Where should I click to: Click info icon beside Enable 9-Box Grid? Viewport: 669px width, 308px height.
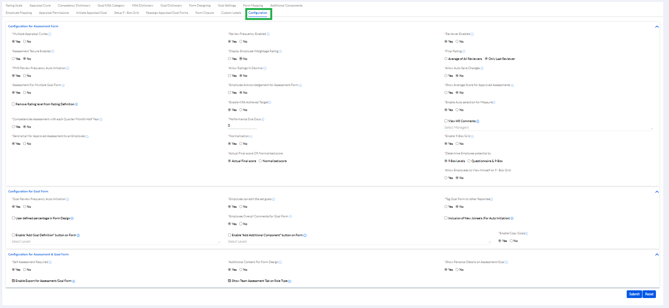(x=473, y=136)
